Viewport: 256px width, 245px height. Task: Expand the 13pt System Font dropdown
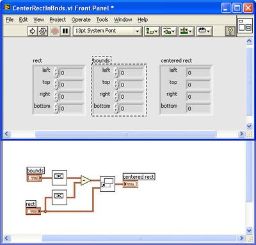(138, 31)
